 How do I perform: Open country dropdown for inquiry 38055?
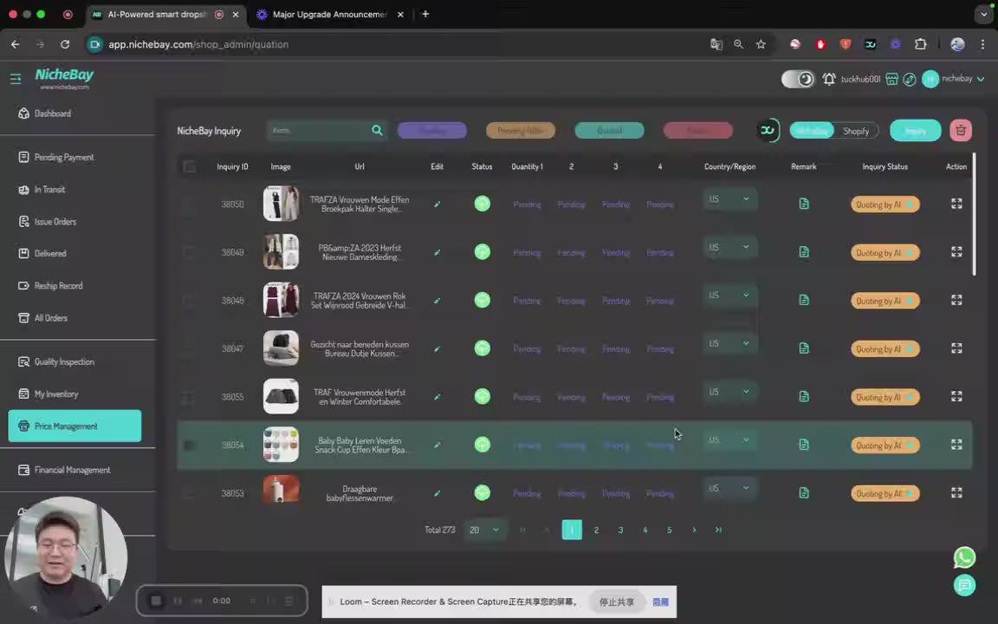pyautogui.click(x=729, y=393)
